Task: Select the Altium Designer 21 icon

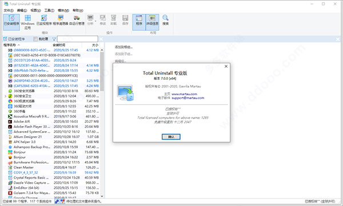Action: 10,137
